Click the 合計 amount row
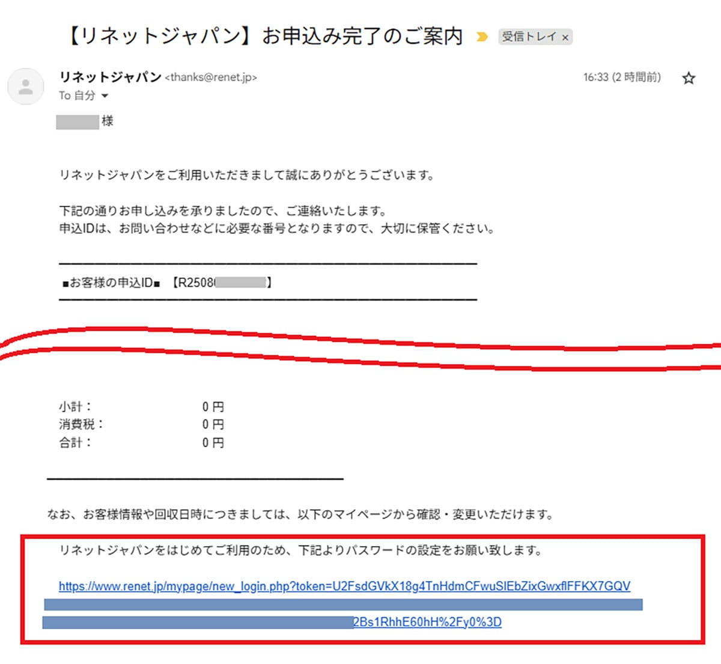This screenshot has height=664, width=721. tap(141, 442)
